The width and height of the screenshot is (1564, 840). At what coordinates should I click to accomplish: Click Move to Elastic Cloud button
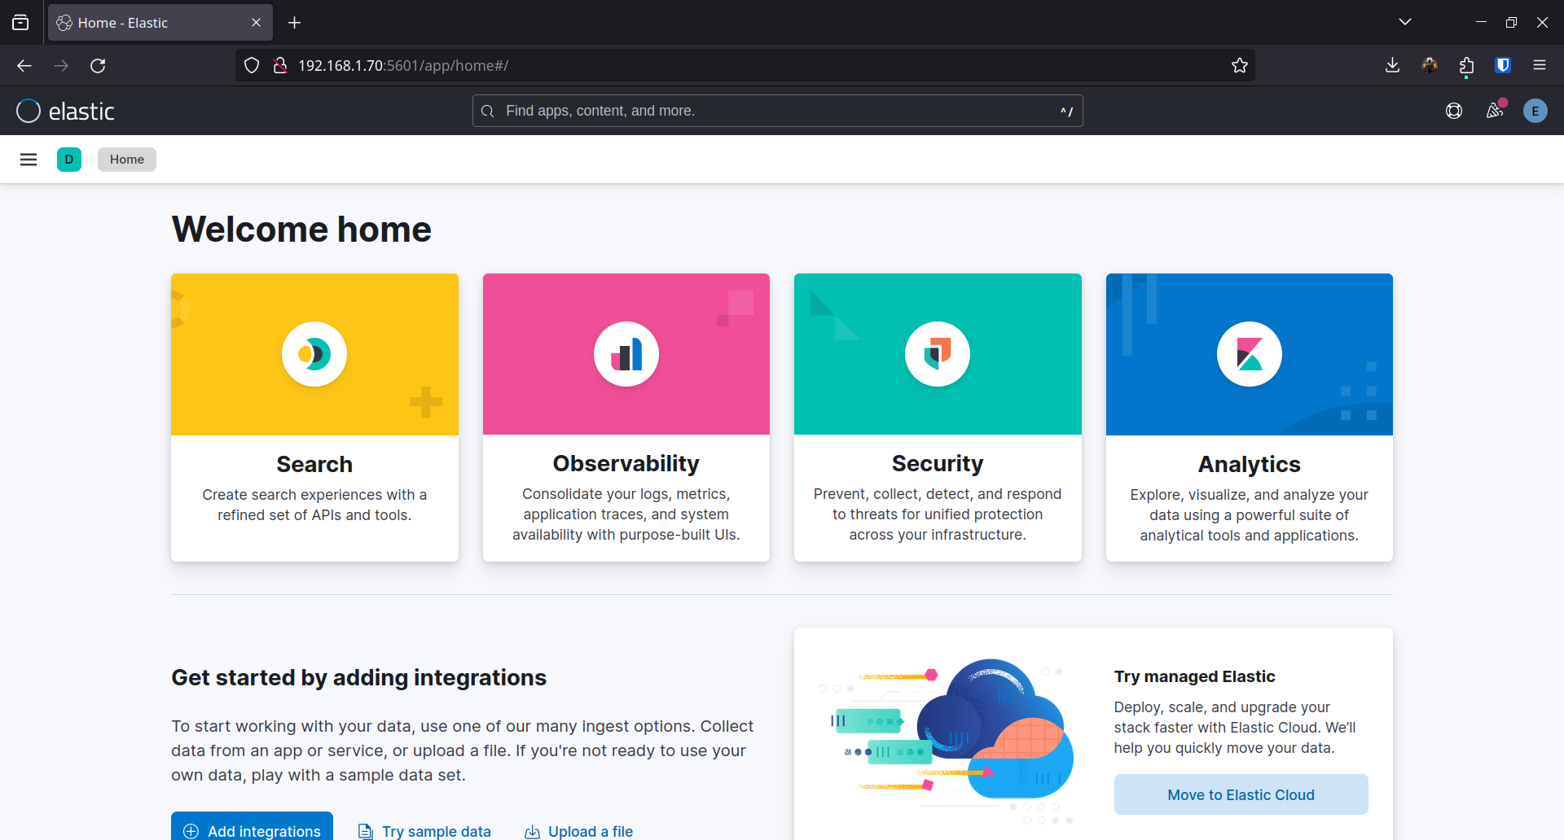click(x=1241, y=794)
